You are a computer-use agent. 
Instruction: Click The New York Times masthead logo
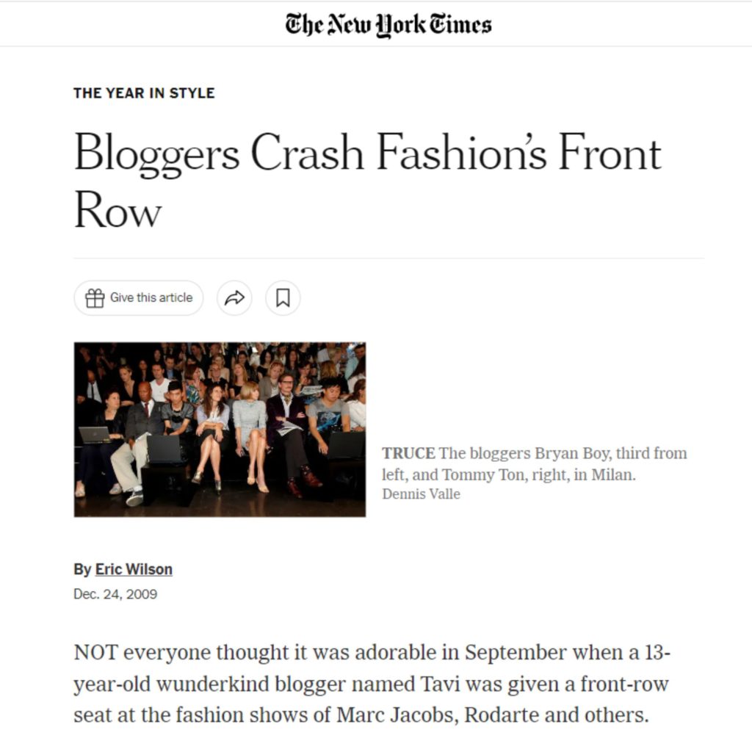tap(376, 23)
